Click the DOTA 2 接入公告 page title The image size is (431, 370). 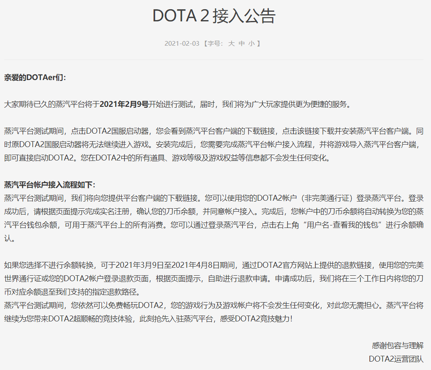click(214, 16)
